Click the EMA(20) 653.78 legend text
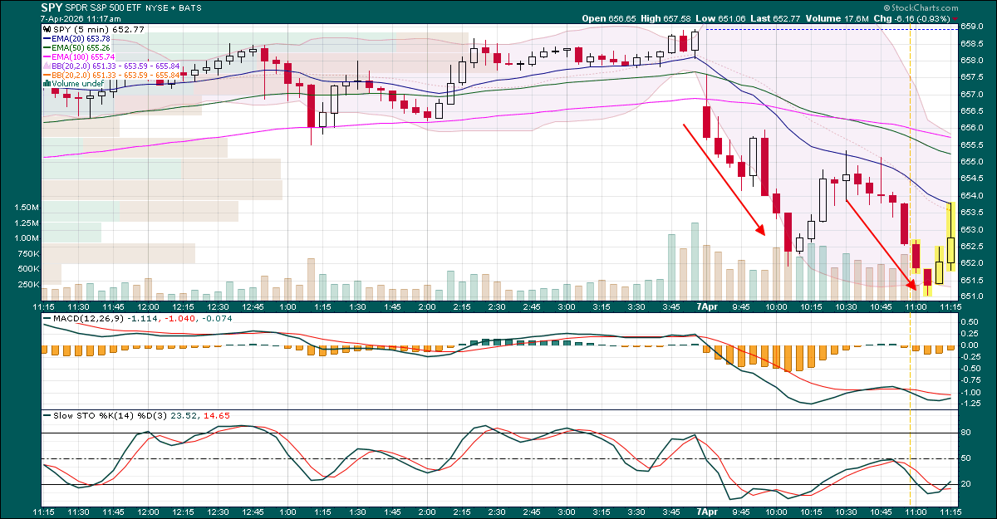This screenshot has width=997, height=519. tap(81, 39)
